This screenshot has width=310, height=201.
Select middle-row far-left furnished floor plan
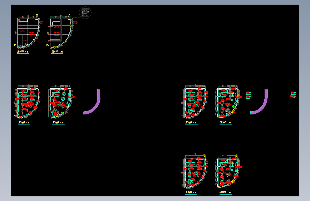[x=28, y=101]
